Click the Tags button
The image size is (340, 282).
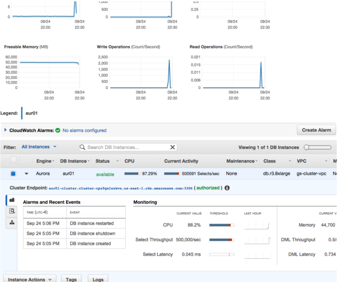[x=71, y=279]
